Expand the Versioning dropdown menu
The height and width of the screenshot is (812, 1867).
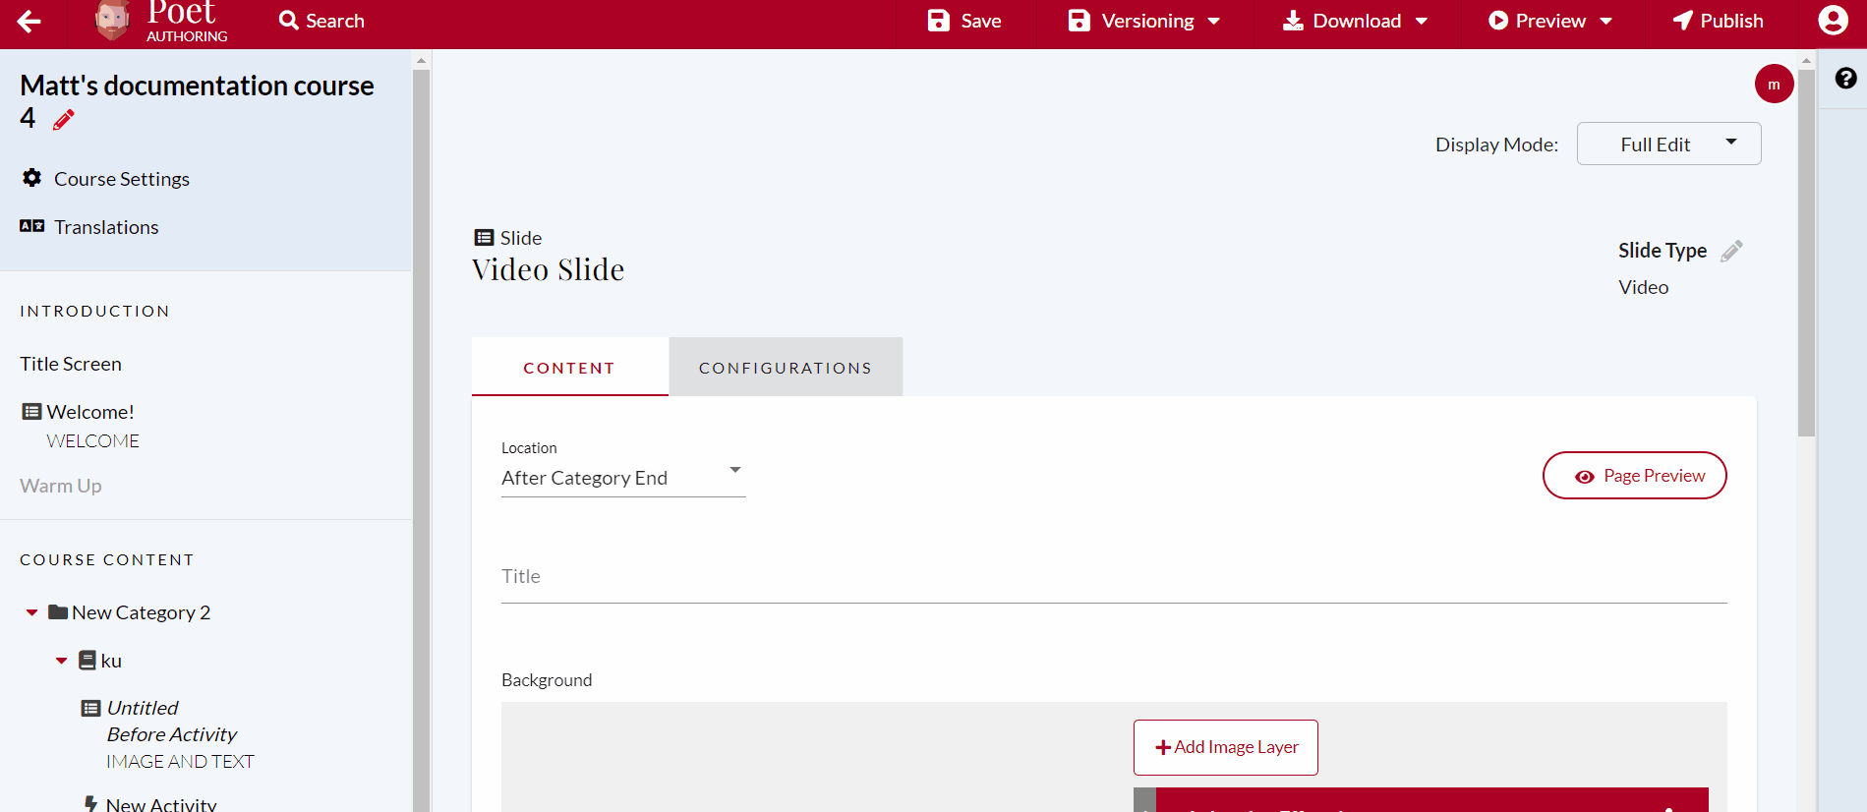coord(1144,21)
